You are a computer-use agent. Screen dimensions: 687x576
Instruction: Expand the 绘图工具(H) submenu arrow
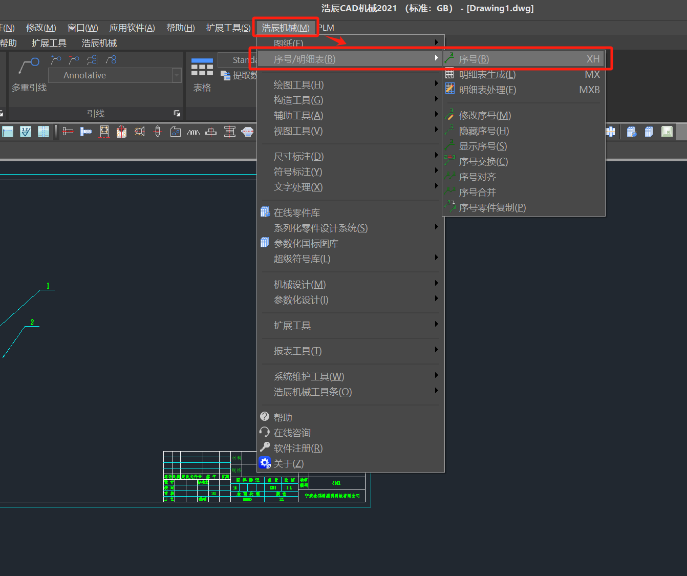pyautogui.click(x=436, y=83)
